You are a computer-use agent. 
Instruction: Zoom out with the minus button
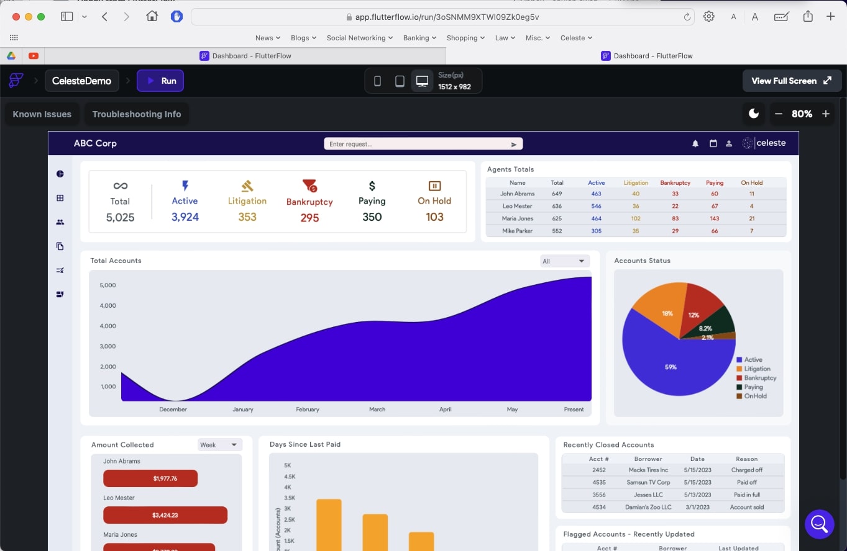tap(778, 114)
